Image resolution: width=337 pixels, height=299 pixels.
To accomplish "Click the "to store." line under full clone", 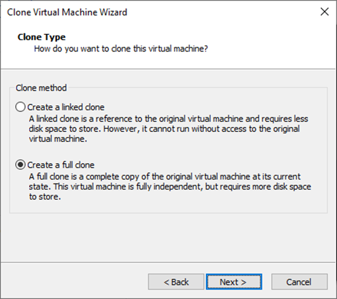I will pyautogui.click(x=44, y=196).
